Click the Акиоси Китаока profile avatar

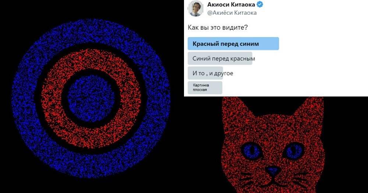click(196, 8)
